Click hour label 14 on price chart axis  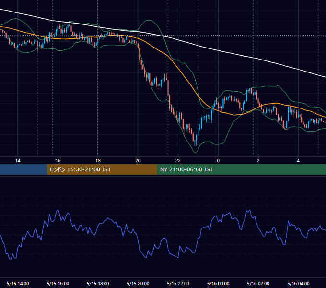point(18,161)
